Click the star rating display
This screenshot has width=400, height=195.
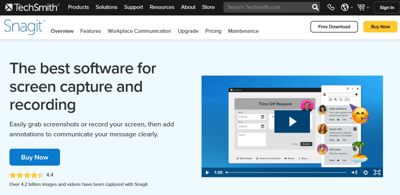click(x=27, y=175)
